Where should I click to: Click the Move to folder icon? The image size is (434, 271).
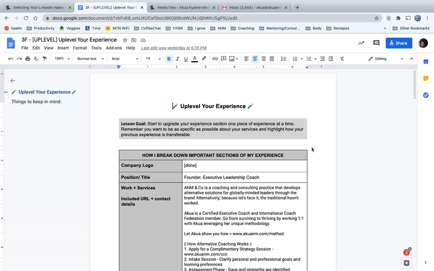134,40
